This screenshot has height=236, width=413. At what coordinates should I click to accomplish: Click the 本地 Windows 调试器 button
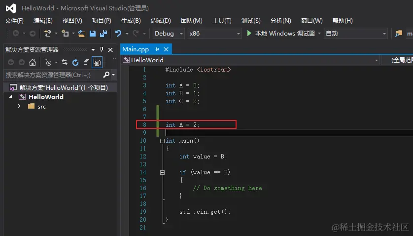point(285,34)
